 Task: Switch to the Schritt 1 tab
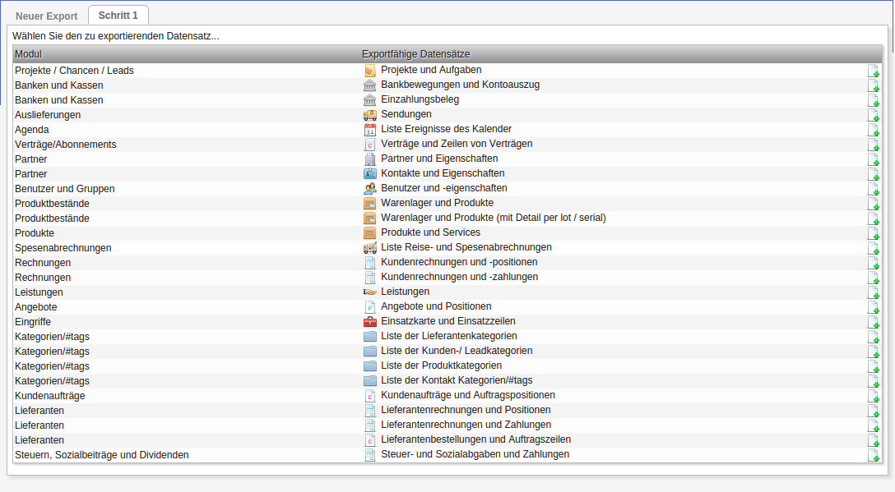tap(118, 16)
